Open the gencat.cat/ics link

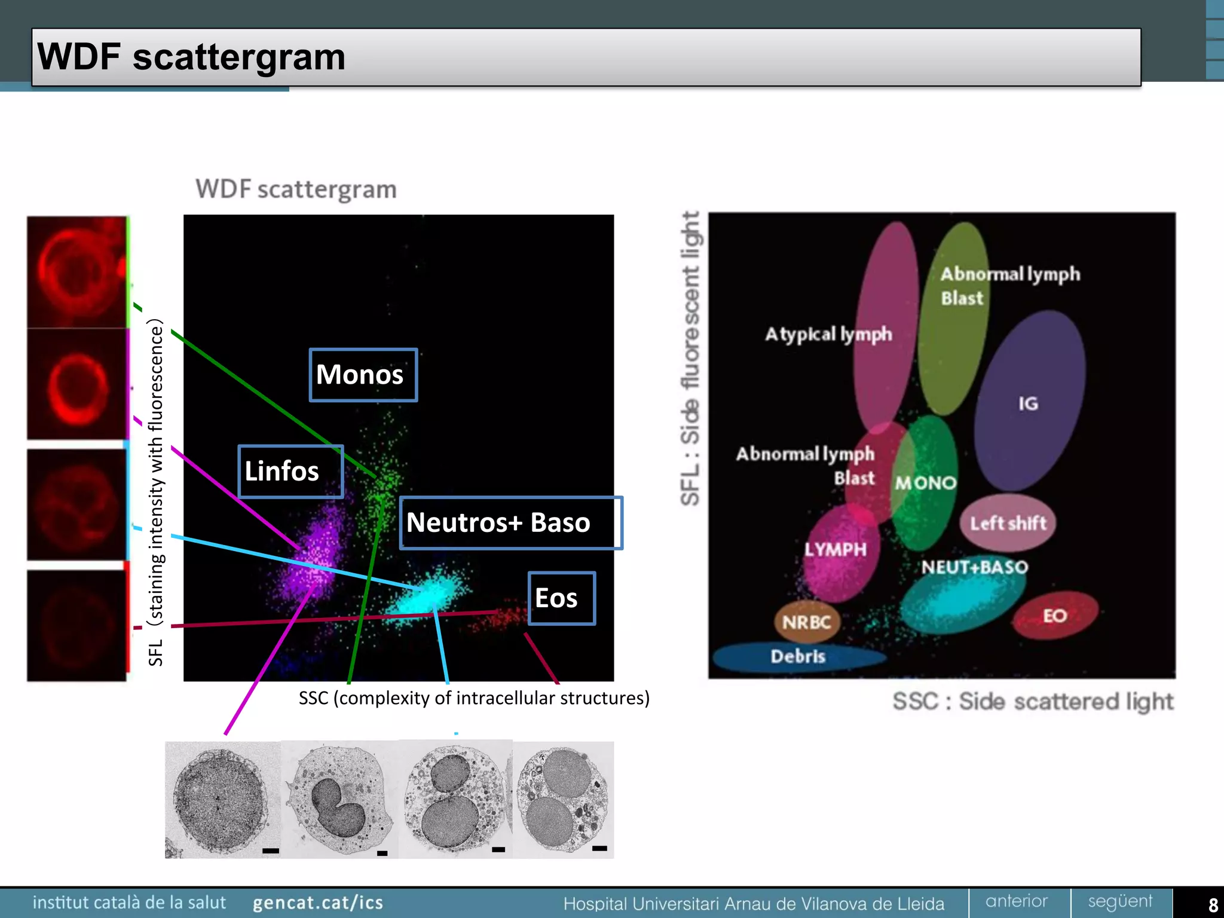pyautogui.click(x=317, y=902)
